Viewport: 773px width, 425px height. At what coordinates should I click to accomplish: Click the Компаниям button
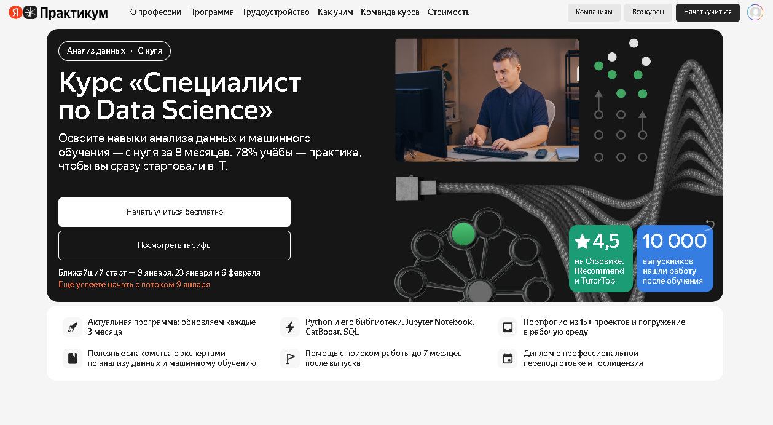click(x=594, y=12)
